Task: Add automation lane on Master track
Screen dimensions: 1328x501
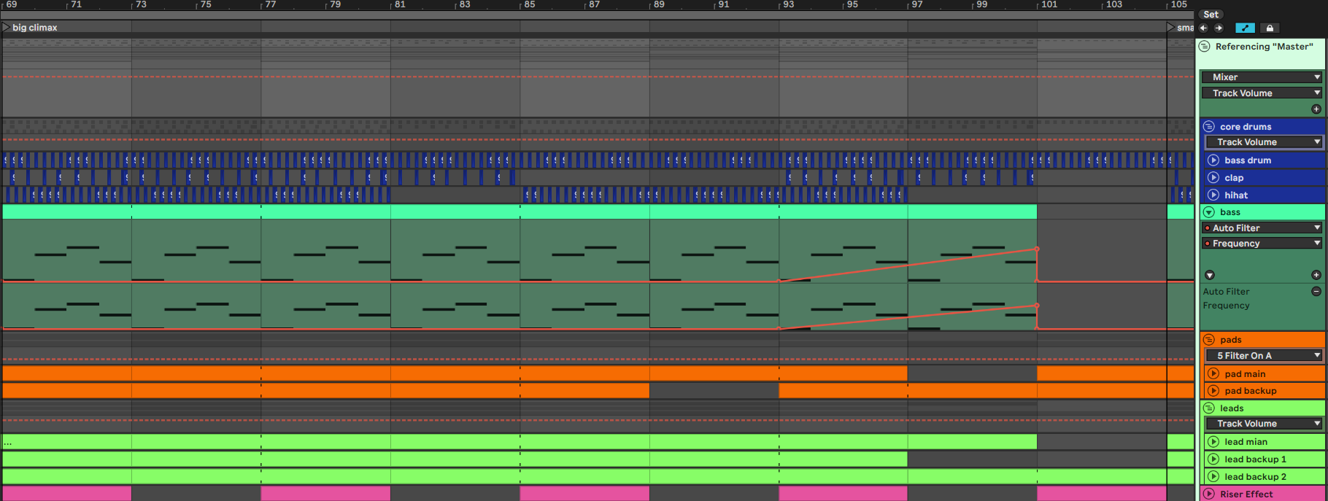Action: [1316, 109]
